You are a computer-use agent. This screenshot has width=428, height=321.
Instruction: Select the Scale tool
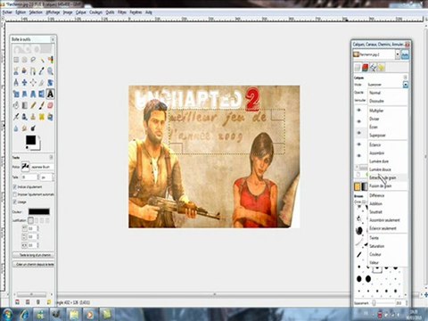coord(16,94)
